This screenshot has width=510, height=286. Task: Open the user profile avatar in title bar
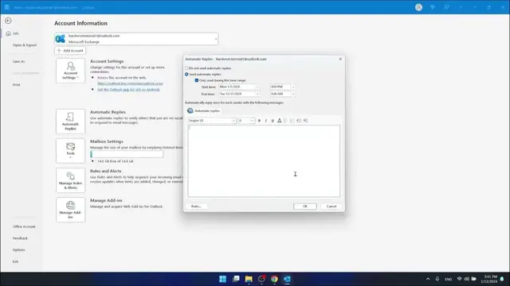pos(418,7)
